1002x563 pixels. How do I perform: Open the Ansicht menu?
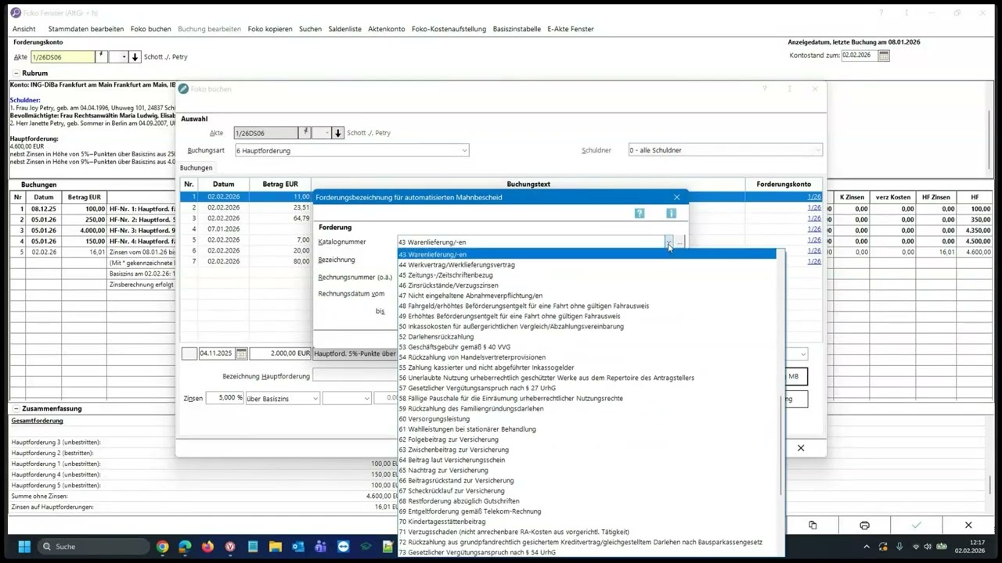[24, 29]
